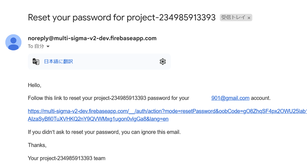Click sender address noreply@multi-sigma-v2-dev.firebaseapp.com

pos(92,38)
